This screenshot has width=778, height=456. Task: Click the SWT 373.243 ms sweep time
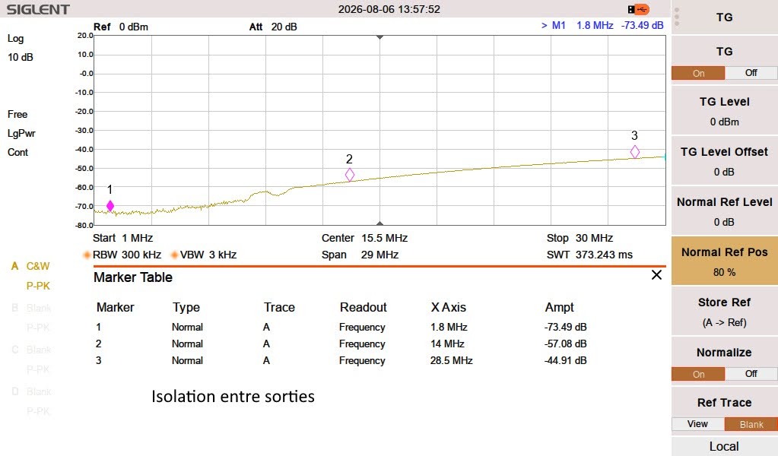click(590, 255)
